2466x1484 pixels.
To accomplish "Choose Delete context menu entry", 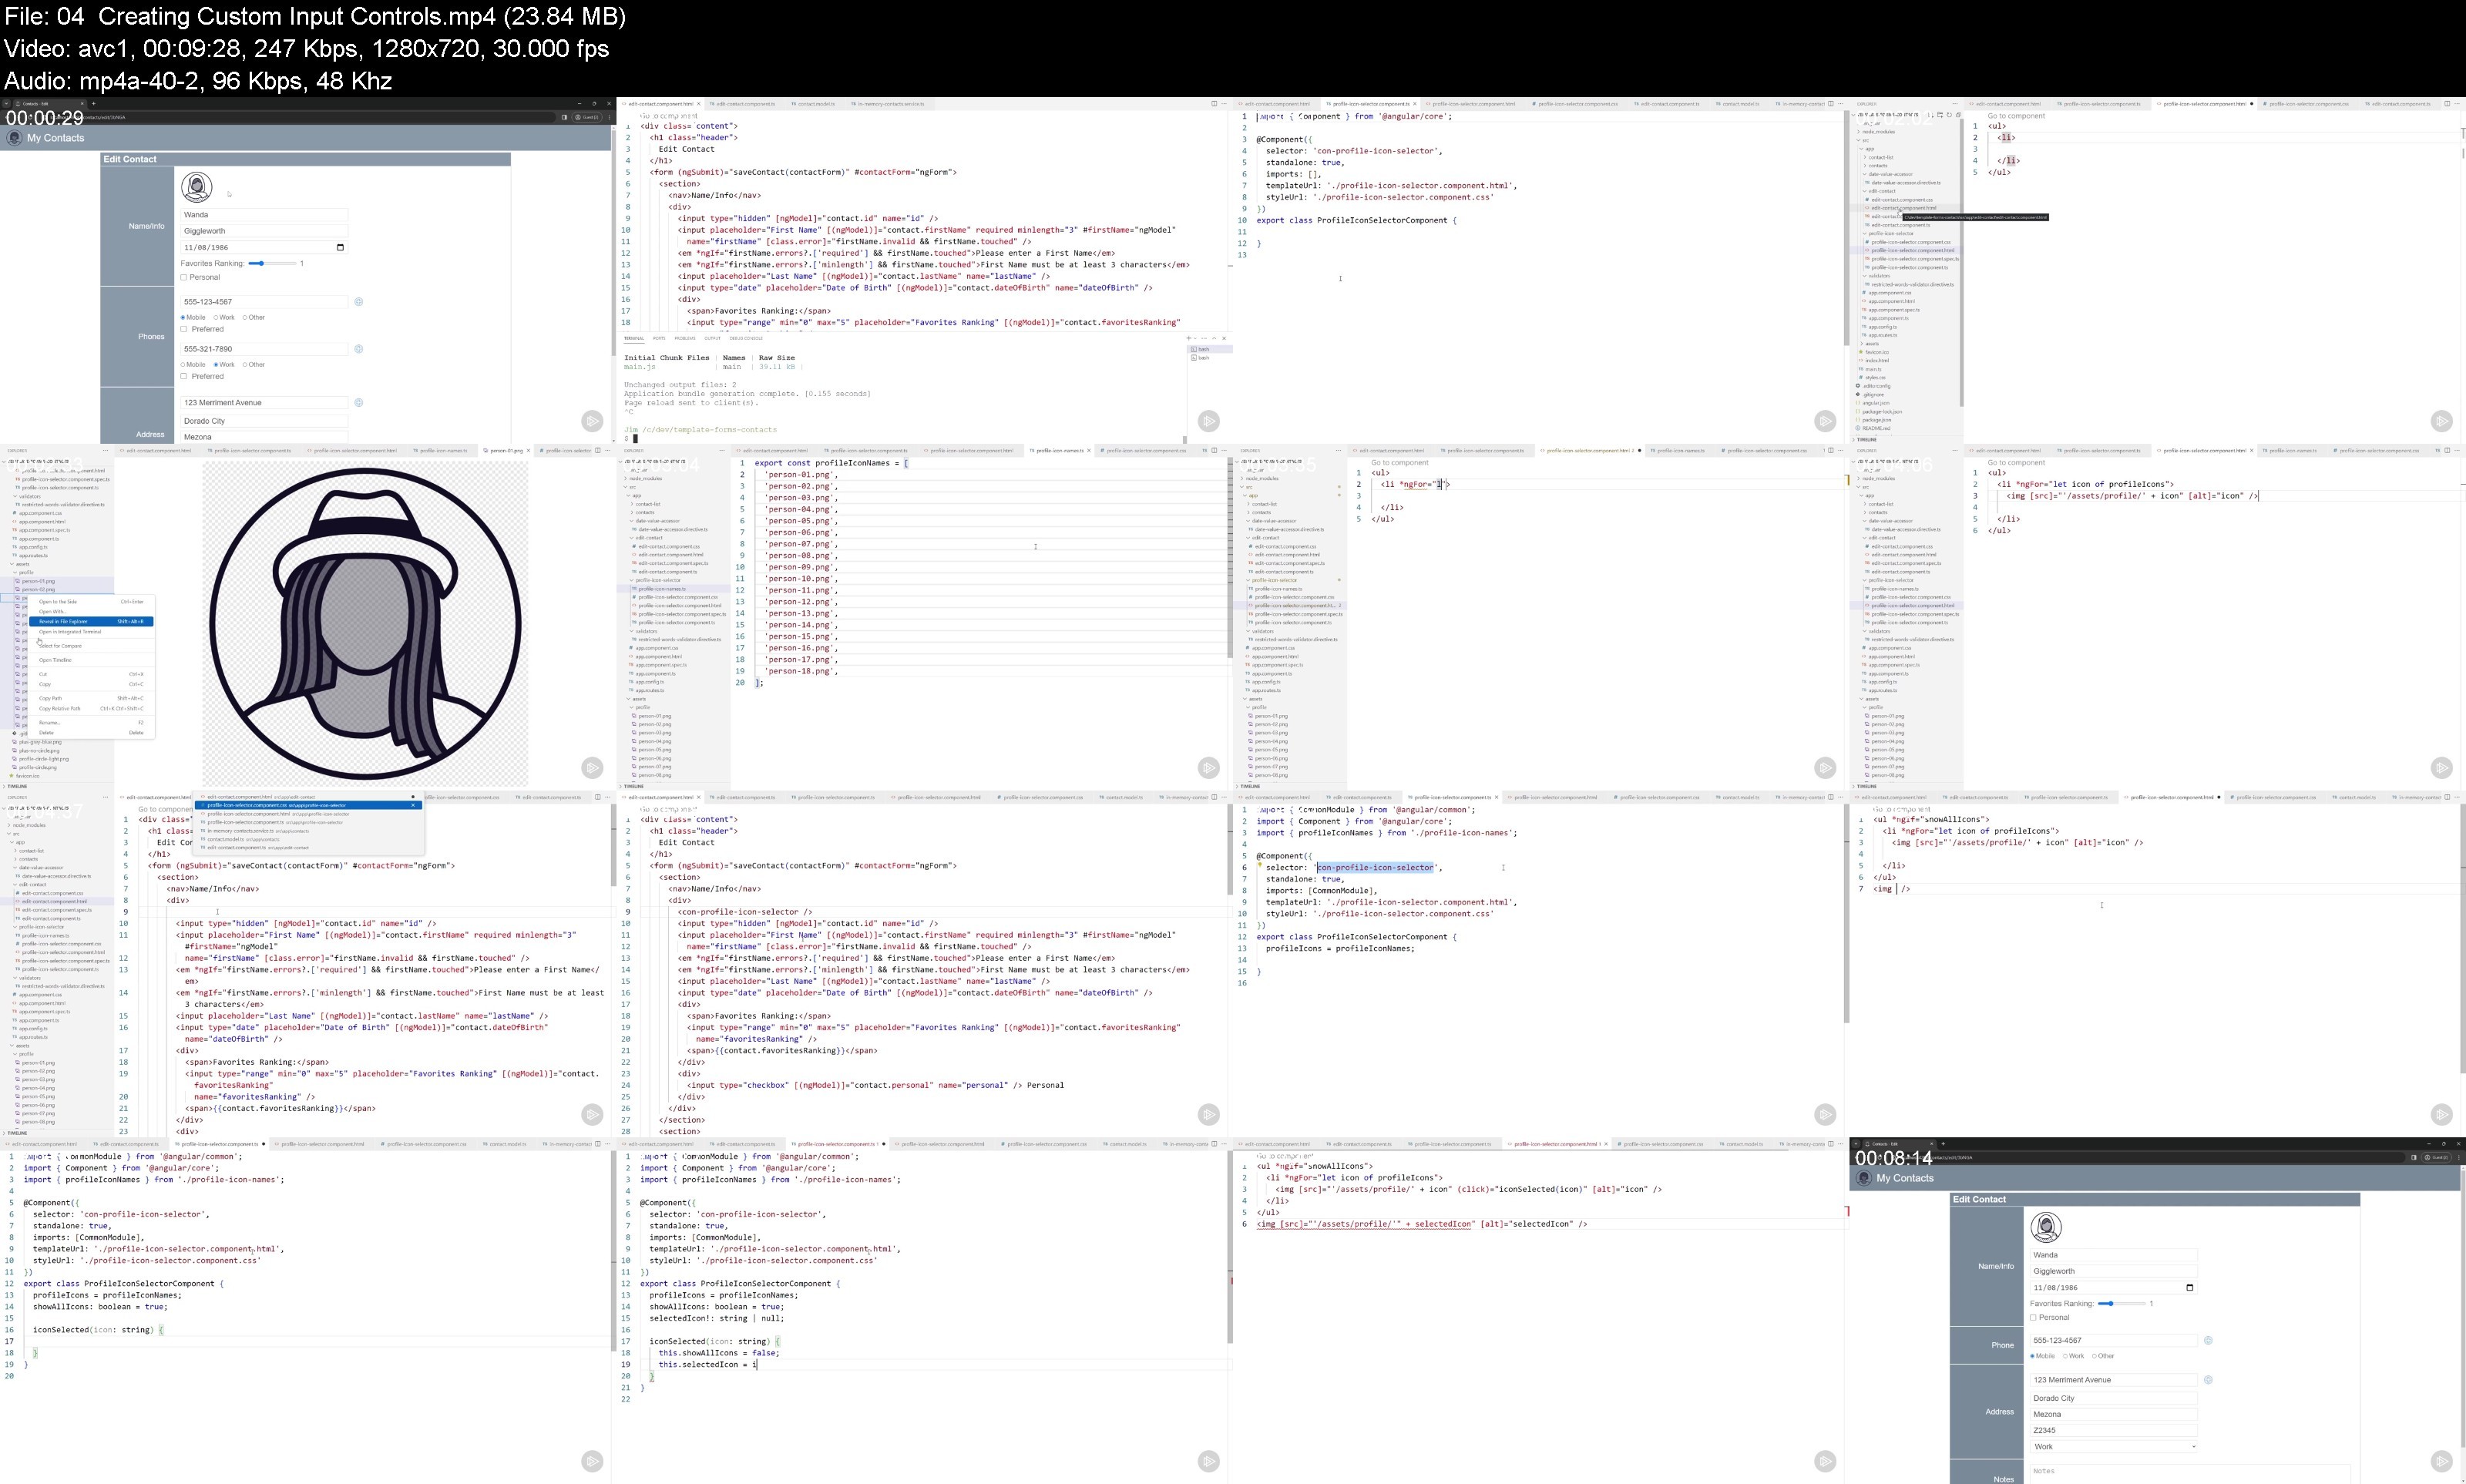I will (x=91, y=732).
